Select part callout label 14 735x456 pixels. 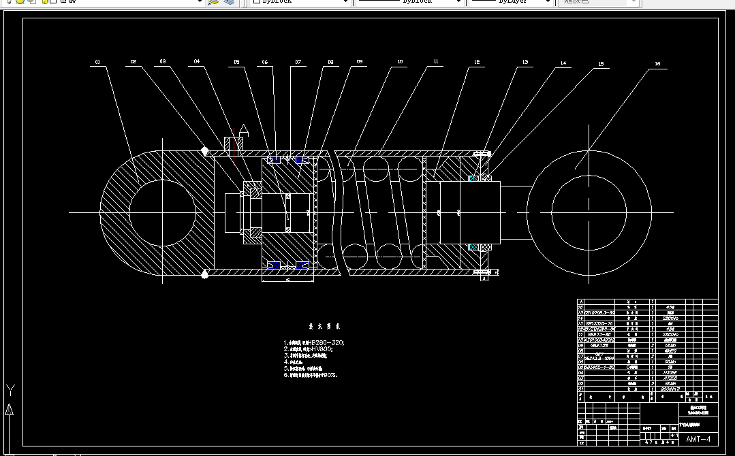click(563, 63)
